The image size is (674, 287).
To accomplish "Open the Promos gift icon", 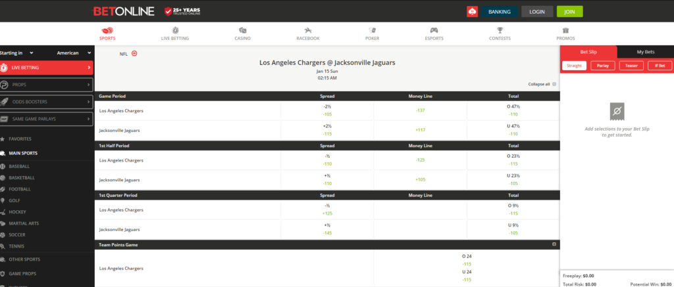I will pos(565,30).
